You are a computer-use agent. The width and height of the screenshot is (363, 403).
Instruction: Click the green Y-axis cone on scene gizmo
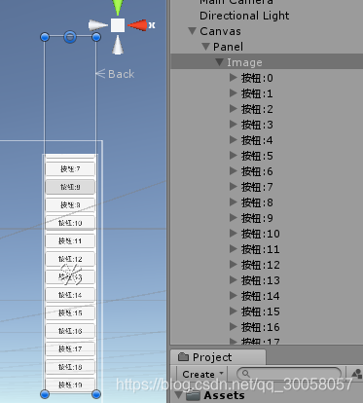118,7
